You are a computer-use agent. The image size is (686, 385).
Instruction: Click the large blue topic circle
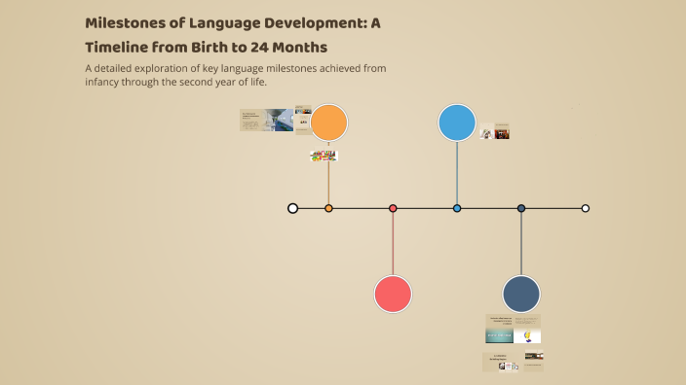click(x=457, y=122)
